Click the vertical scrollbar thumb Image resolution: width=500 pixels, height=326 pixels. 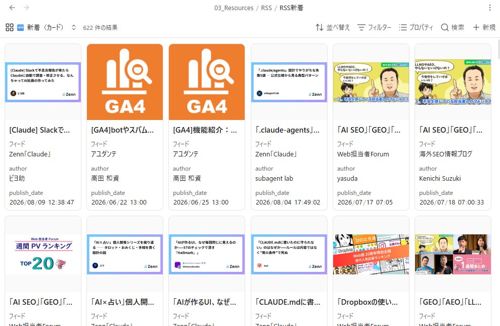pyautogui.click(x=498, y=50)
